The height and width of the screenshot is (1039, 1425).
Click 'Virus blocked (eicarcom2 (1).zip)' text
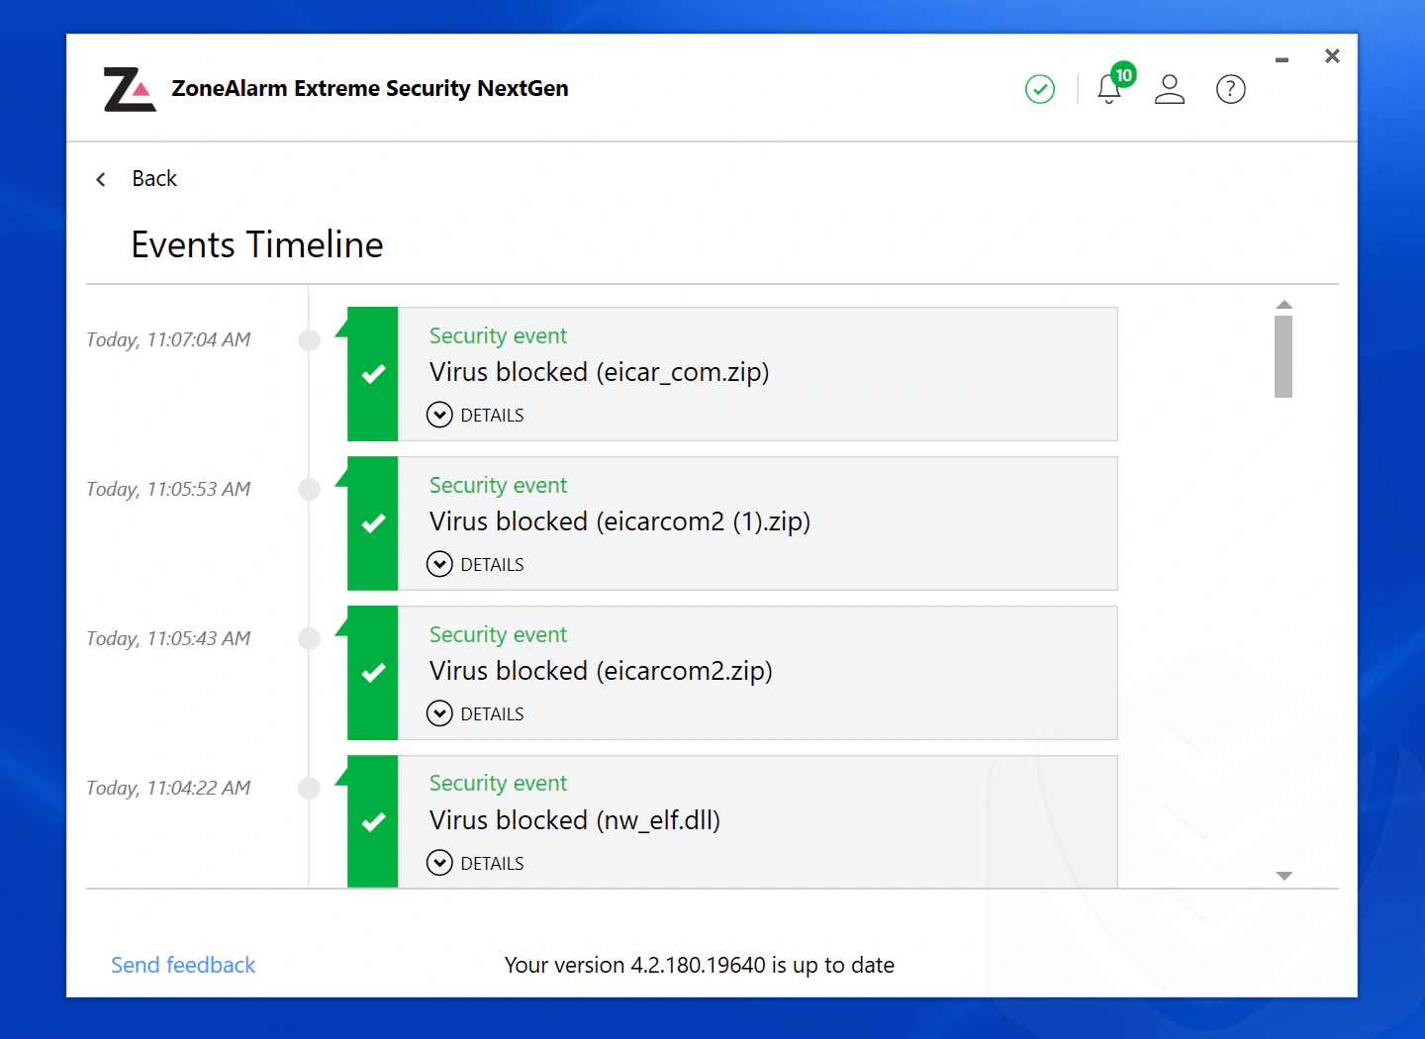pyautogui.click(x=620, y=522)
